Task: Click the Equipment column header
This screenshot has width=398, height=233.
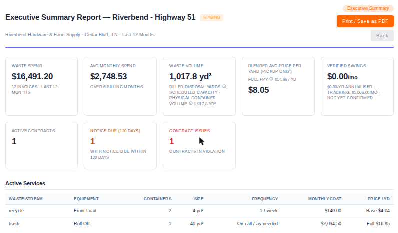Action: 86,199
